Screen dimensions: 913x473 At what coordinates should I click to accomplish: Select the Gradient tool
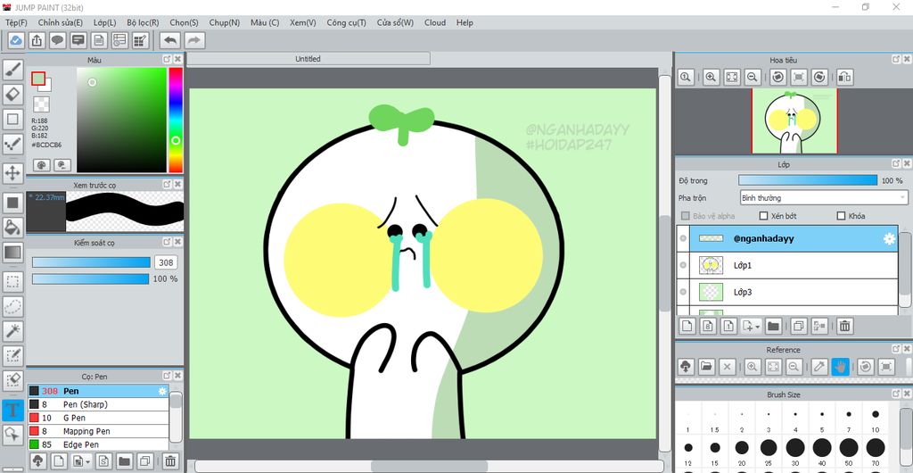tap(12, 253)
